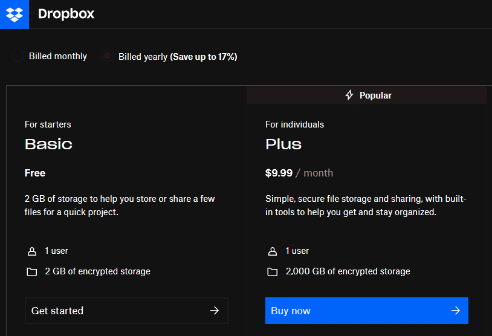Select the Billed monthly radio button
The width and height of the screenshot is (492, 336).
click(x=18, y=56)
